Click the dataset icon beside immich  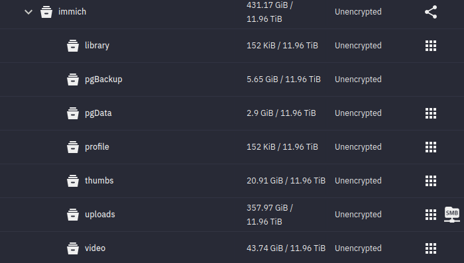tap(46, 12)
